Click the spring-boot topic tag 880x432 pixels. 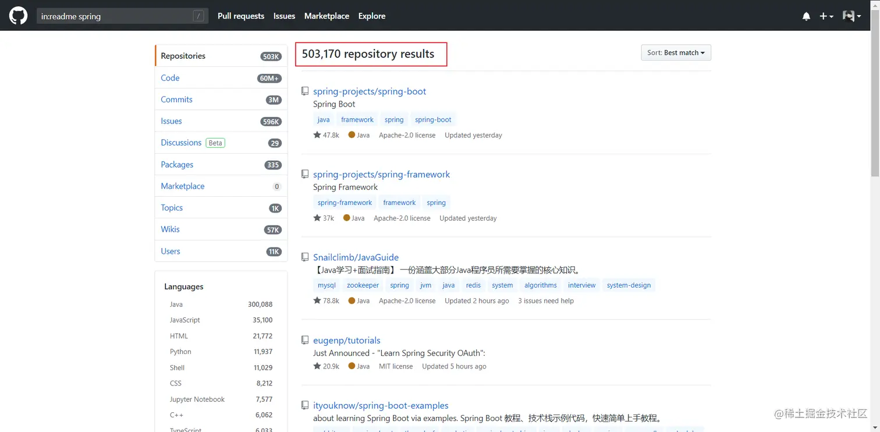point(433,119)
